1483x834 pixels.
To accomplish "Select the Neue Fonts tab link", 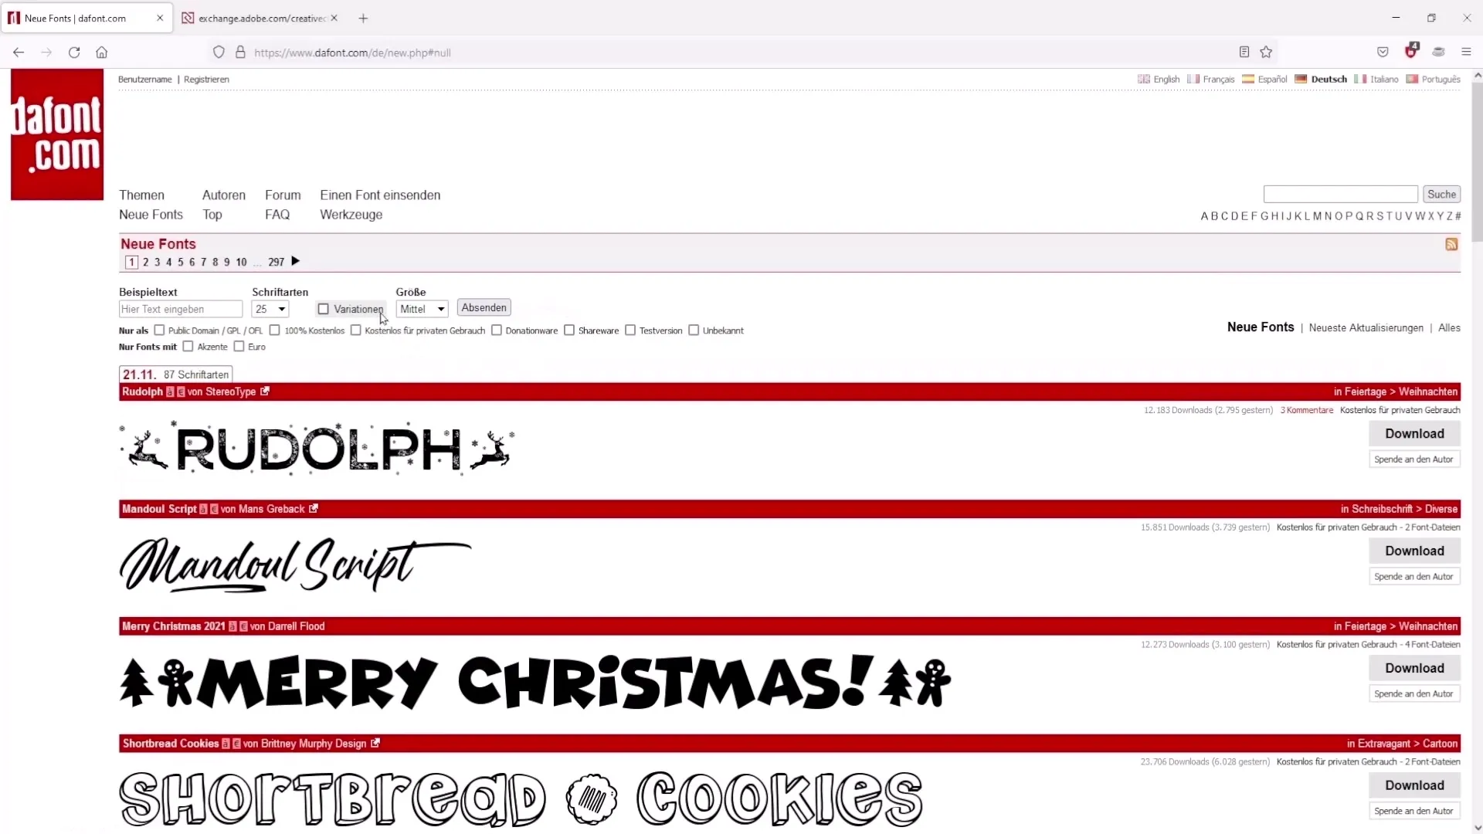I will tap(151, 215).
